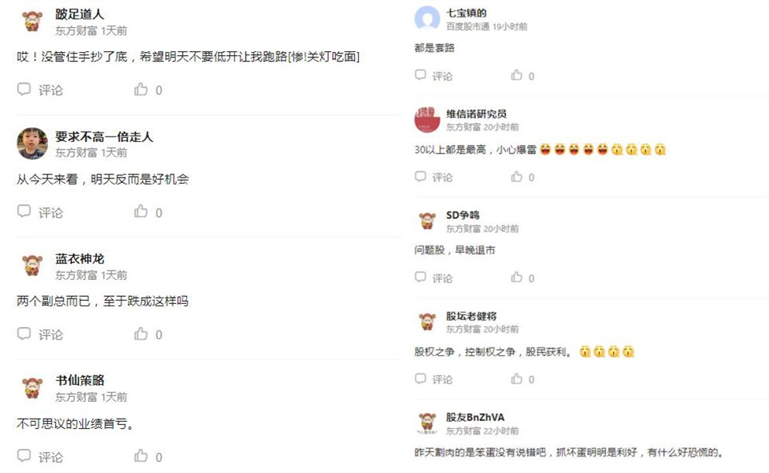769x473 pixels.
Task: Like the post by 股坛老健将
Action: [516, 379]
